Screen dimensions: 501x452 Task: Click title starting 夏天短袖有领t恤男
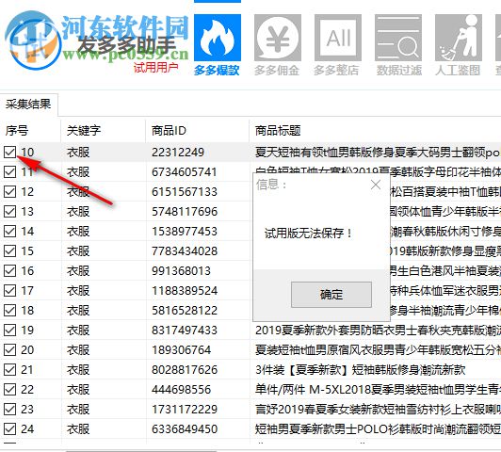coord(378,153)
